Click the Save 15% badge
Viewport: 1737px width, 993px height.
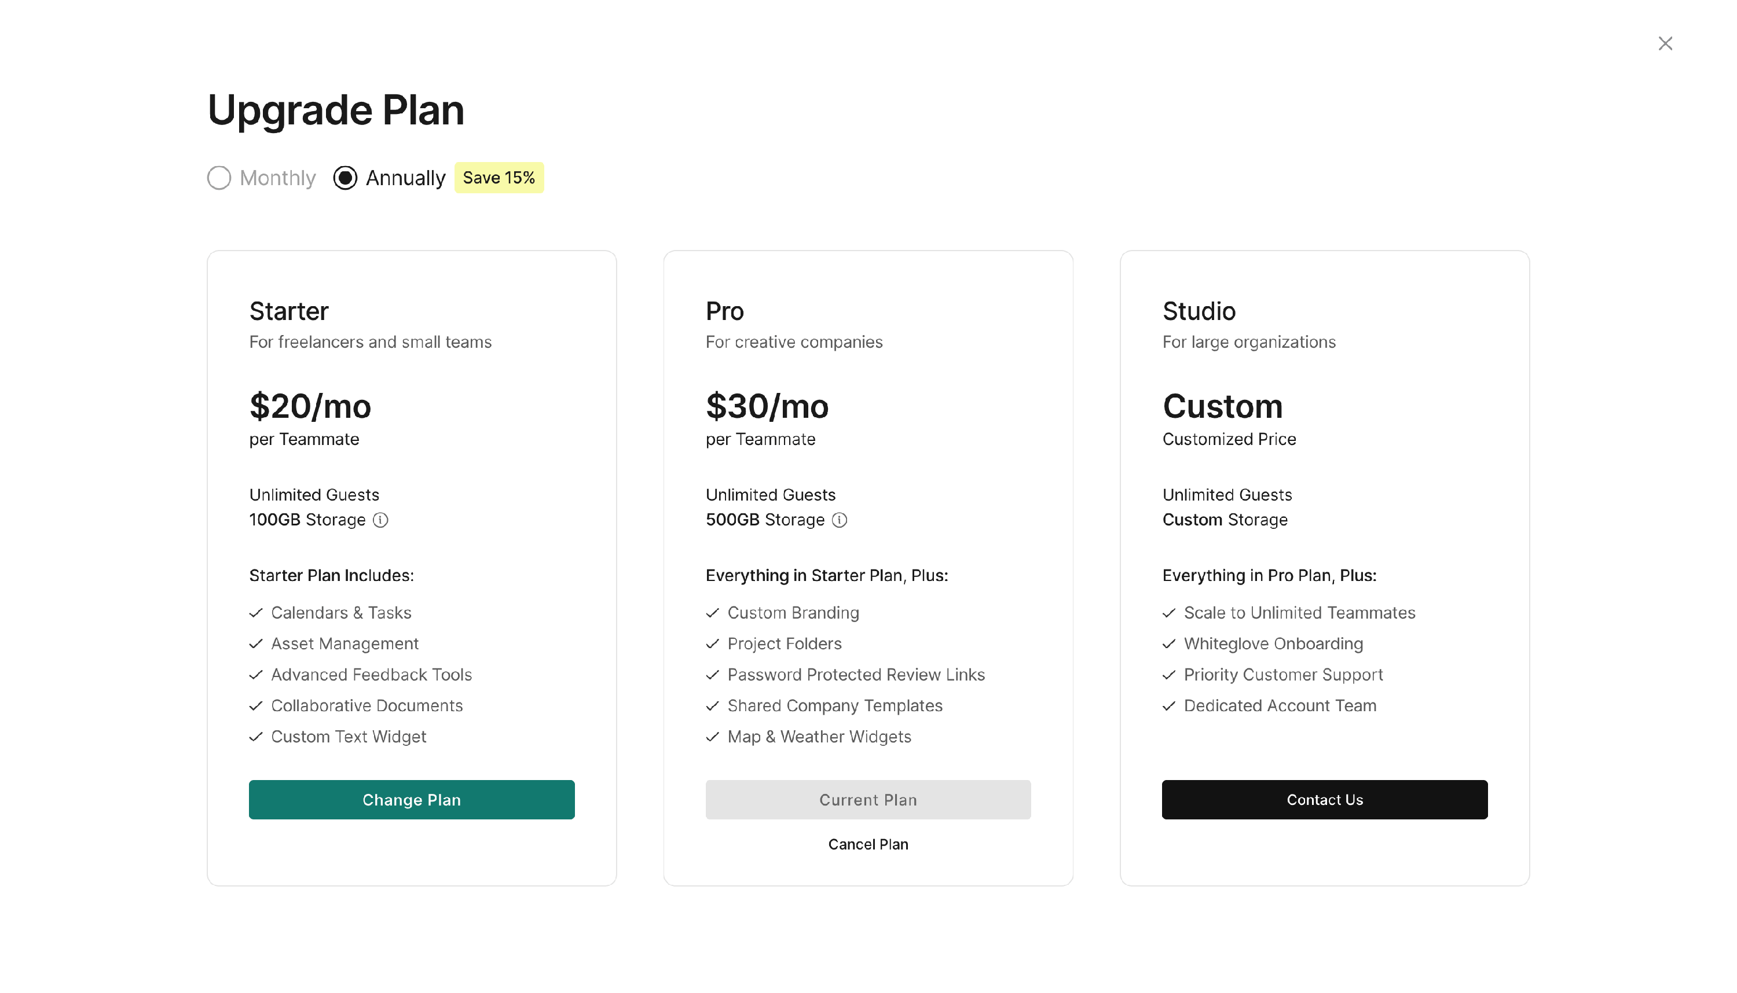tap(499, 178)
